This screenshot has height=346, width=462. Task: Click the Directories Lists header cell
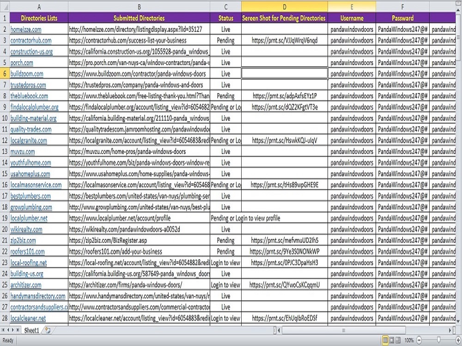[39, 18]
